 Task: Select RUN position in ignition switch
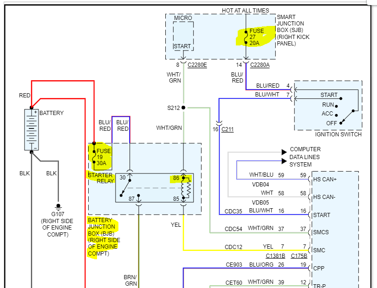coord(328,105)
